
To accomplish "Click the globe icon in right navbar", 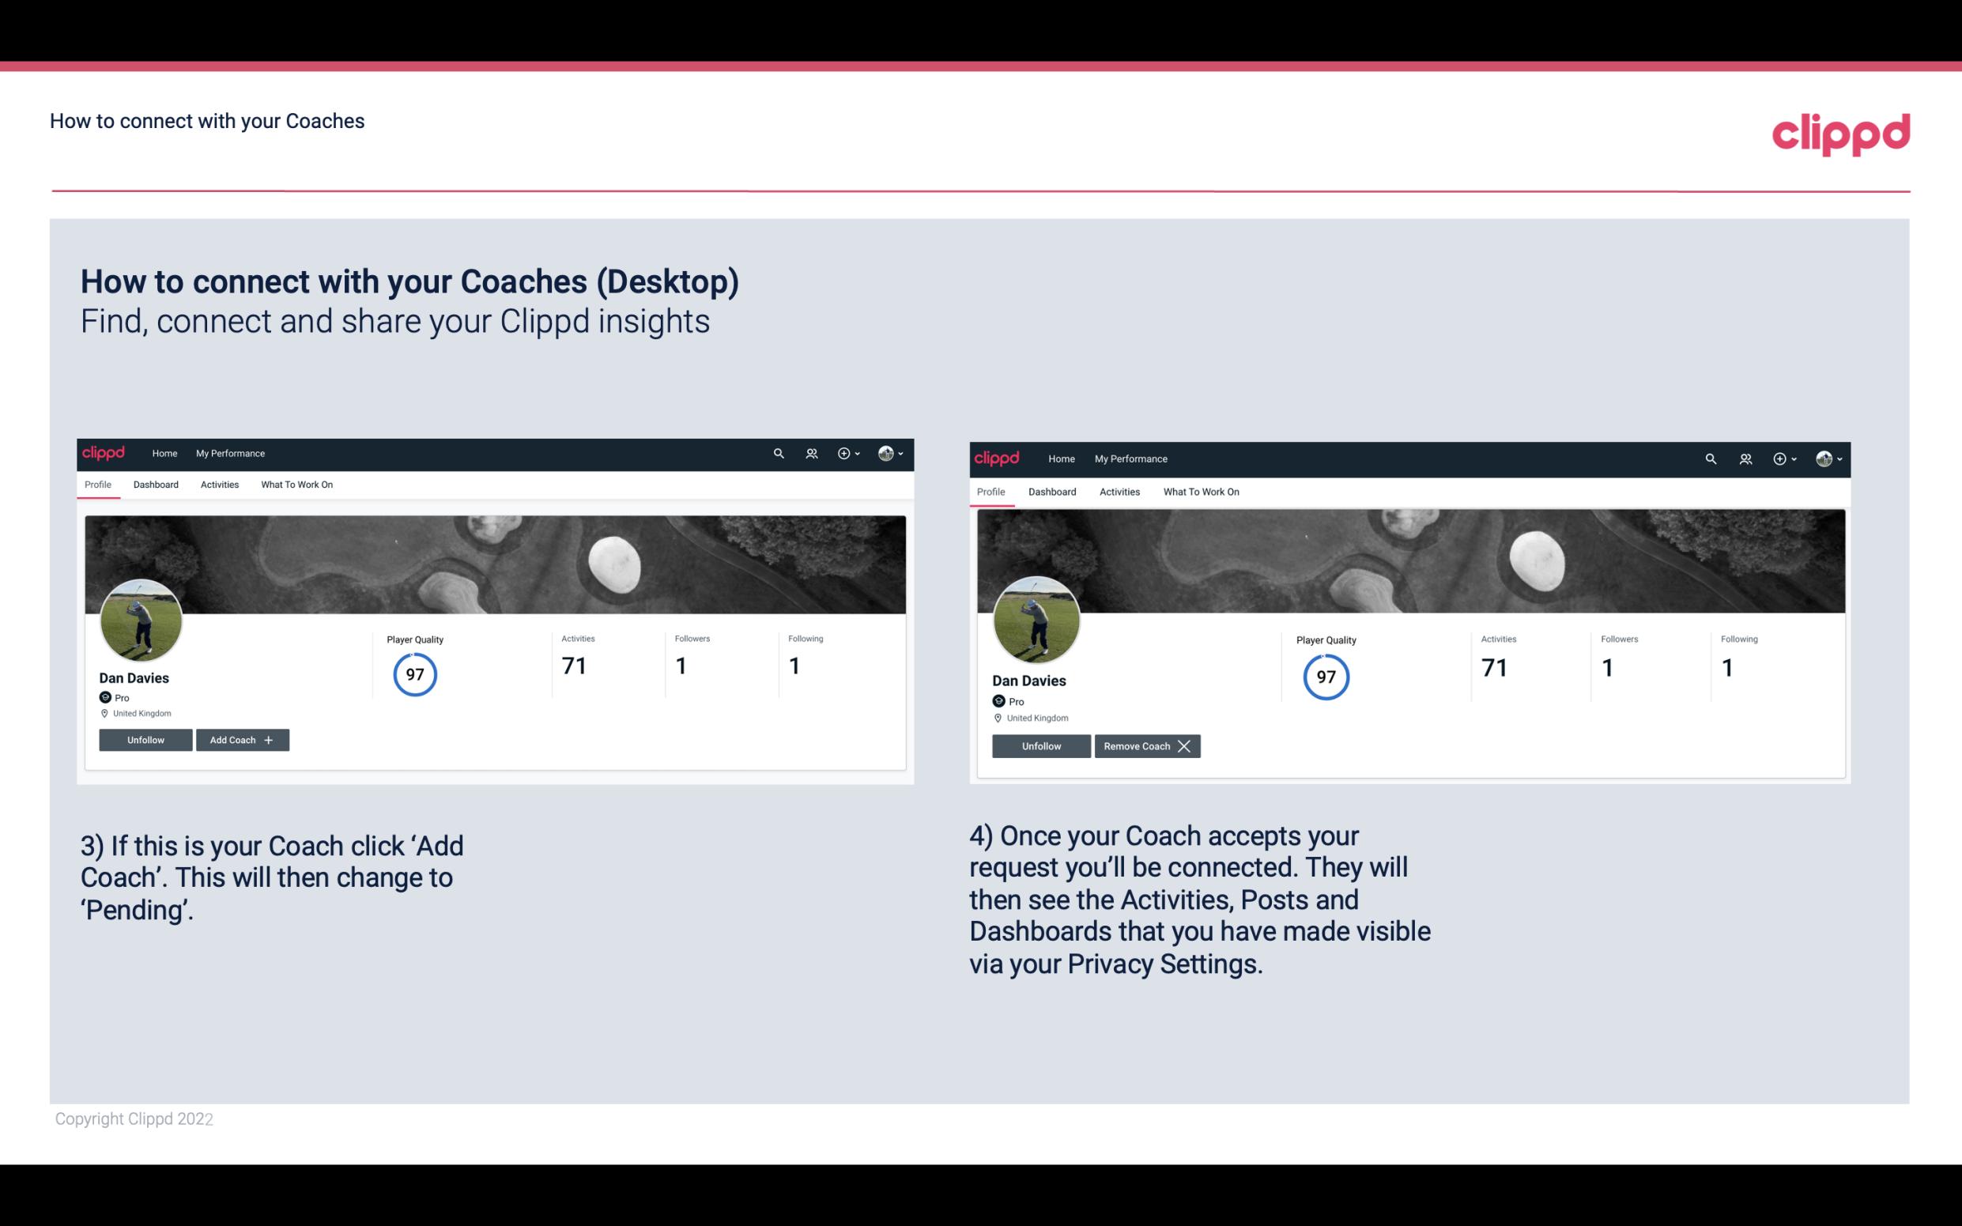I will click(x=1824, y=458).
